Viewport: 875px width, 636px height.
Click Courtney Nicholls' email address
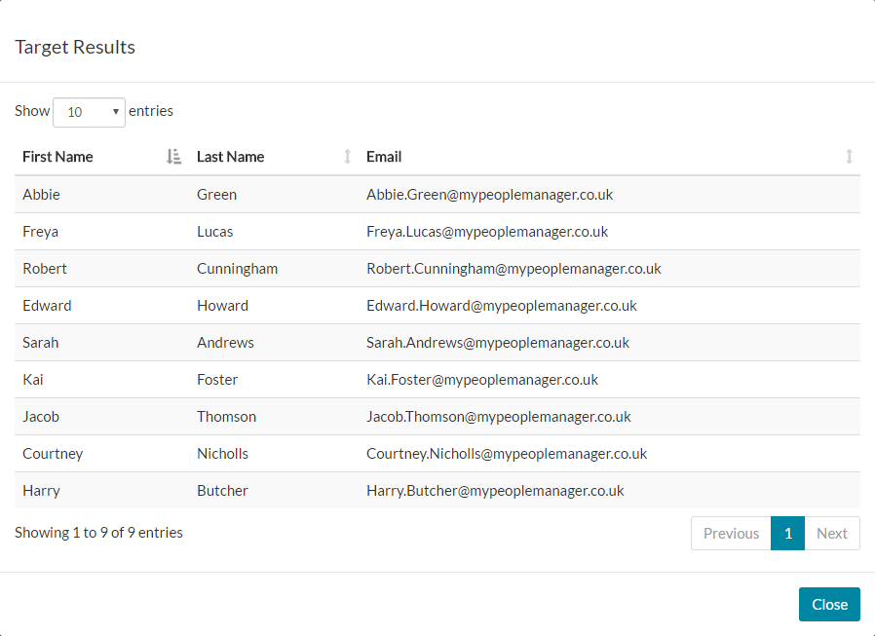click(507, 454)
